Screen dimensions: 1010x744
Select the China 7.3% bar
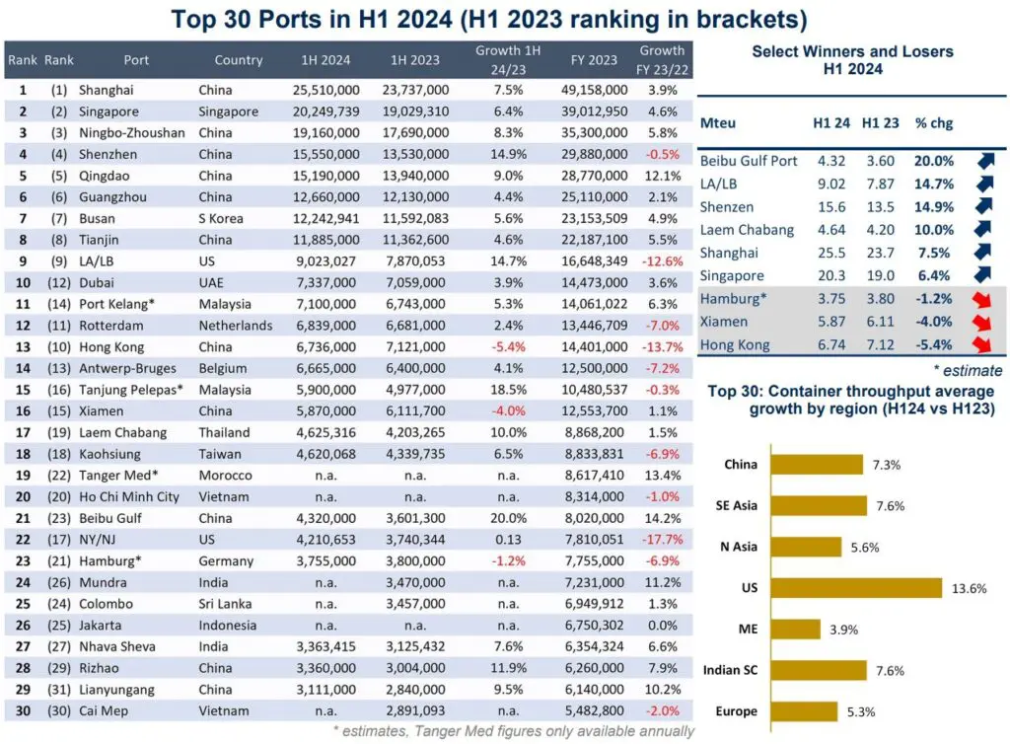point(819,462)
